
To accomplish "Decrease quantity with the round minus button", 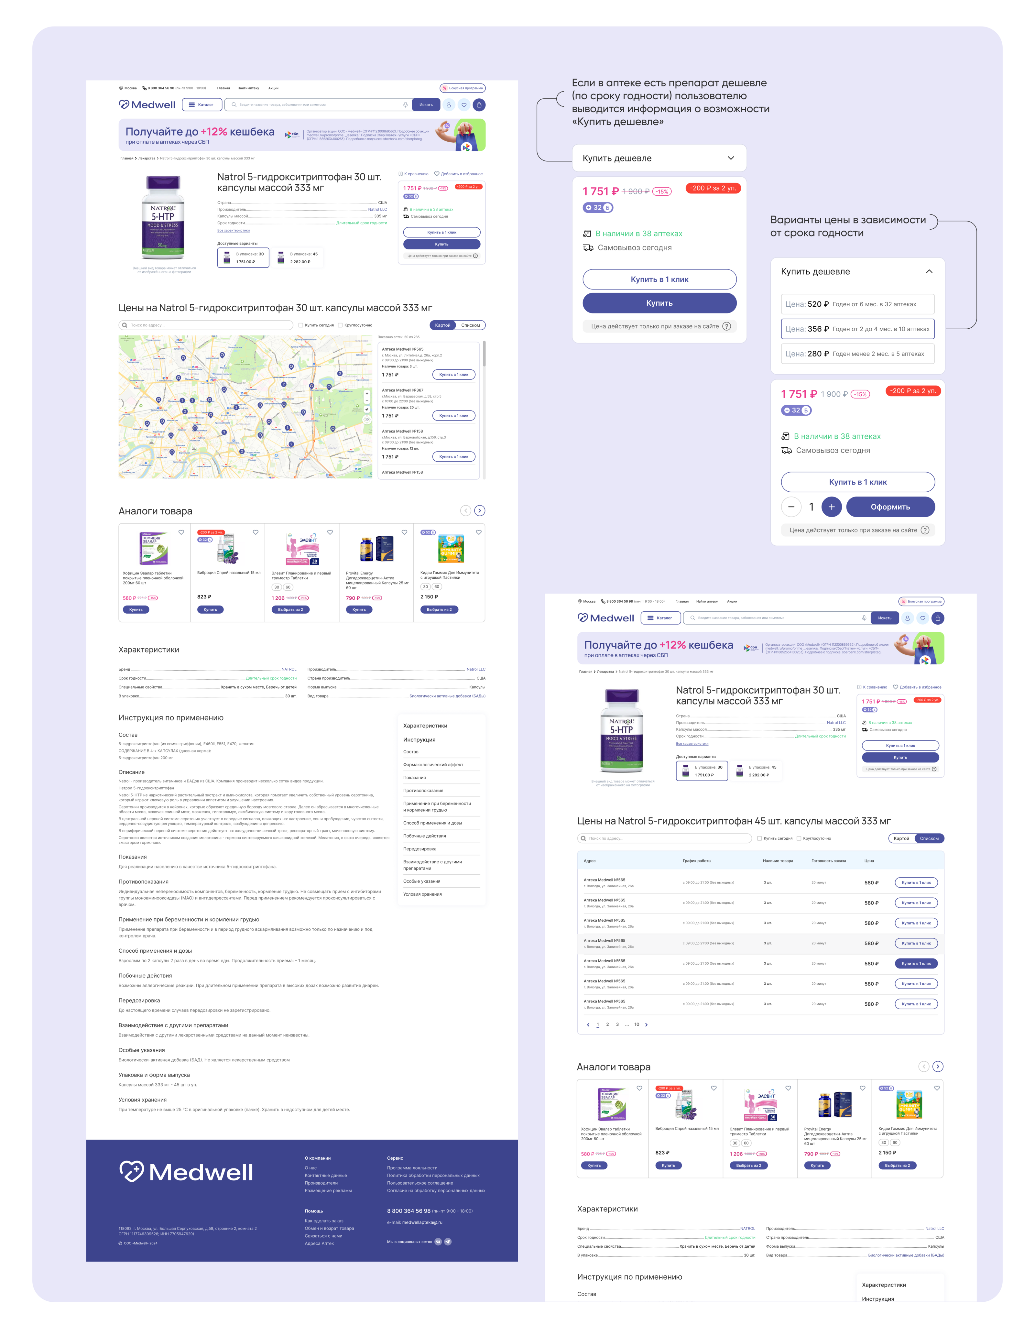I will [x=791, y=507].
